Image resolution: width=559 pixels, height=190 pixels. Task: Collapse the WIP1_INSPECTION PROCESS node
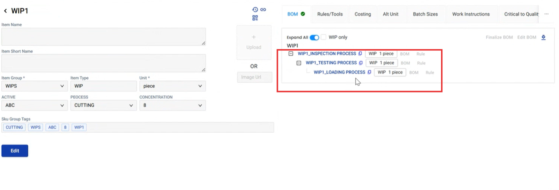coord(291,54)
